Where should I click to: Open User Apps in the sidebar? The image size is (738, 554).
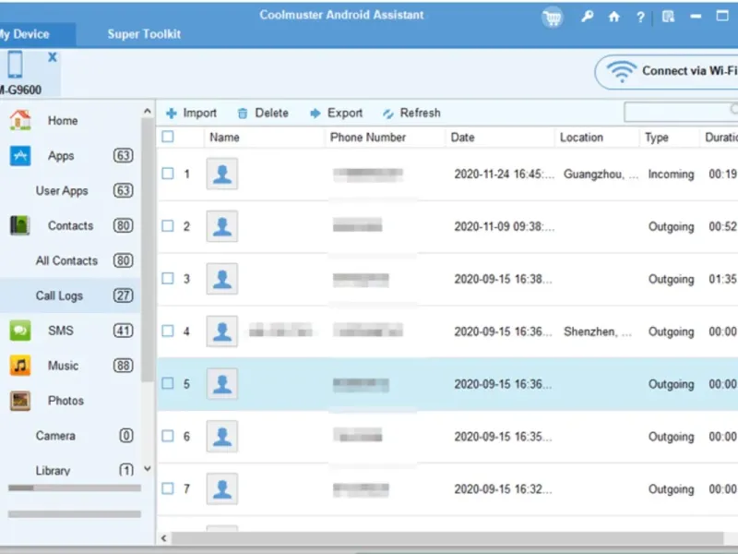coord(71,191)
